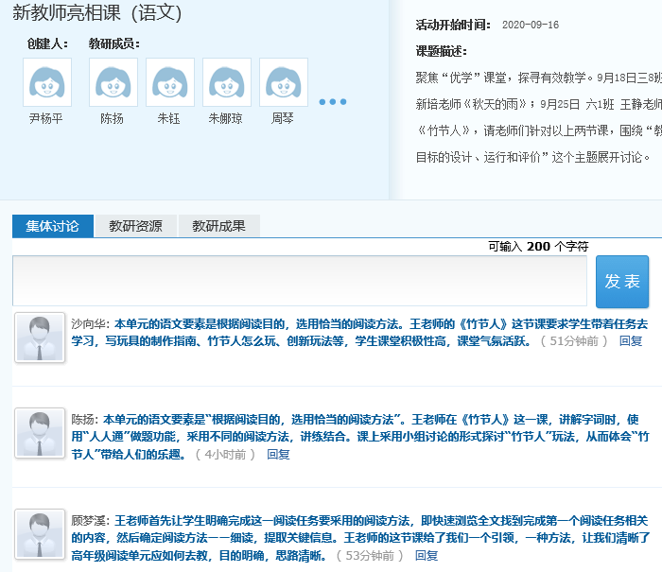Open member 陈扬's avatar in the member list
Image resolution: width=662 pixels, height=572 pixels.
coord(113,82)
